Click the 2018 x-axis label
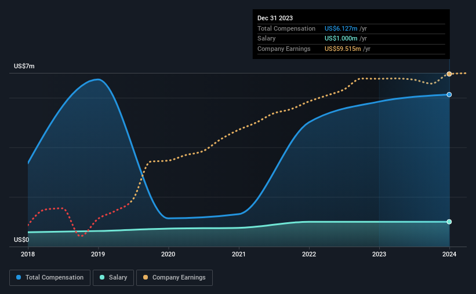 (x=28, y=254)
